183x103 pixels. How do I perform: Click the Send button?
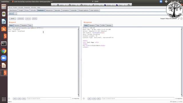(13, 19)
